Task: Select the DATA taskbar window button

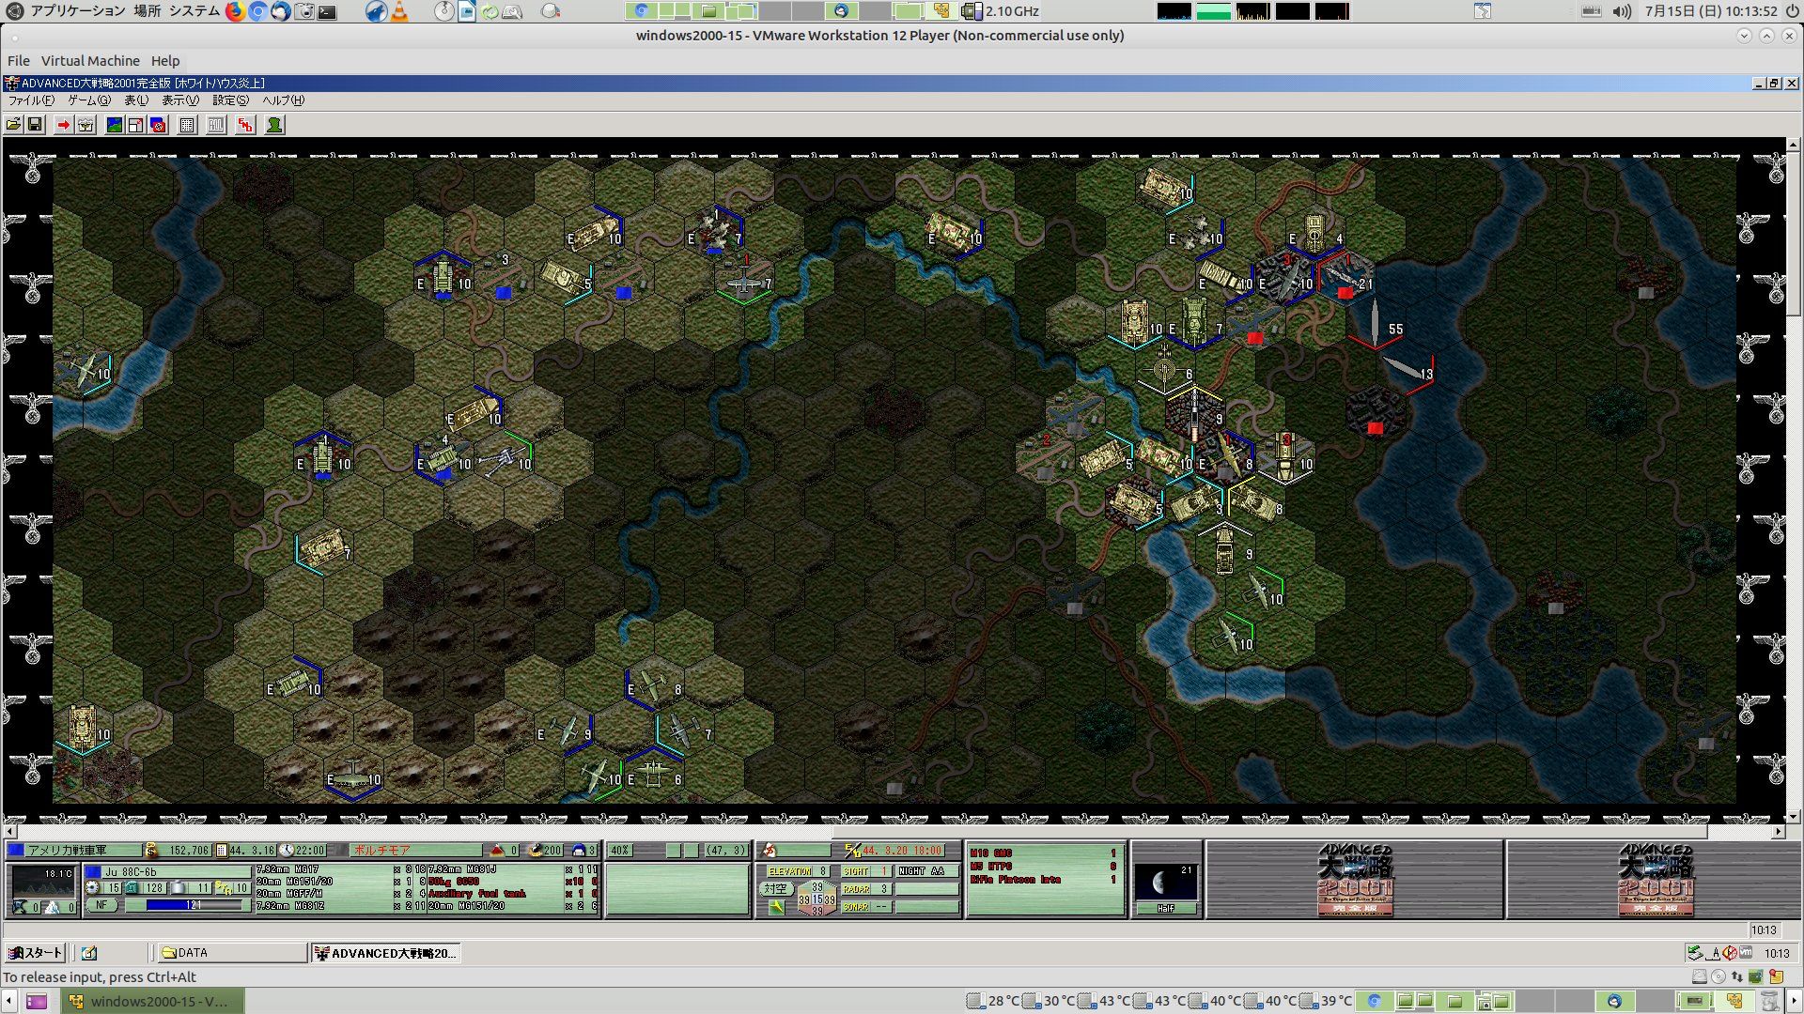Action: tap(232, 953)
